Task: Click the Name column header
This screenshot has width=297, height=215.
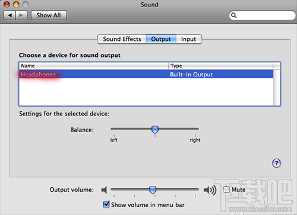Action: tap(94, 66)
